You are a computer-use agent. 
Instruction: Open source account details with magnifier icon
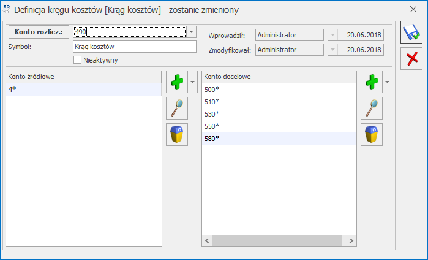[x=177, y=108]
